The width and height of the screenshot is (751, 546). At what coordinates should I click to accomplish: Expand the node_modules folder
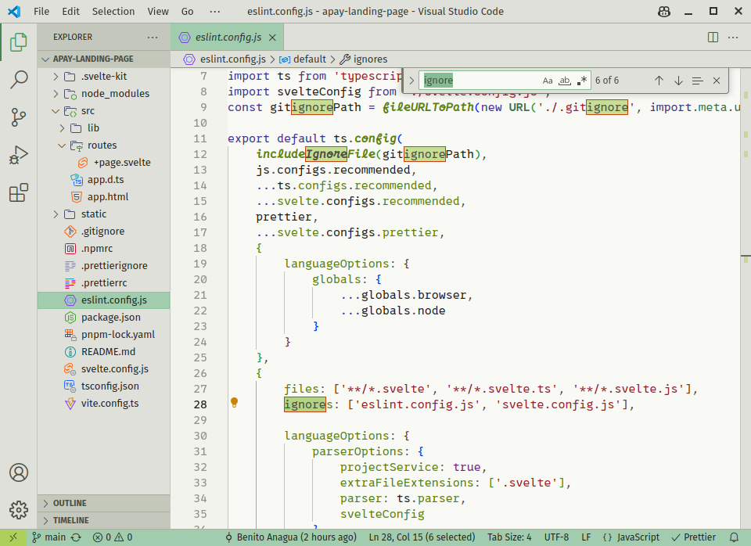pyautogui.click(x=104, y=93)
